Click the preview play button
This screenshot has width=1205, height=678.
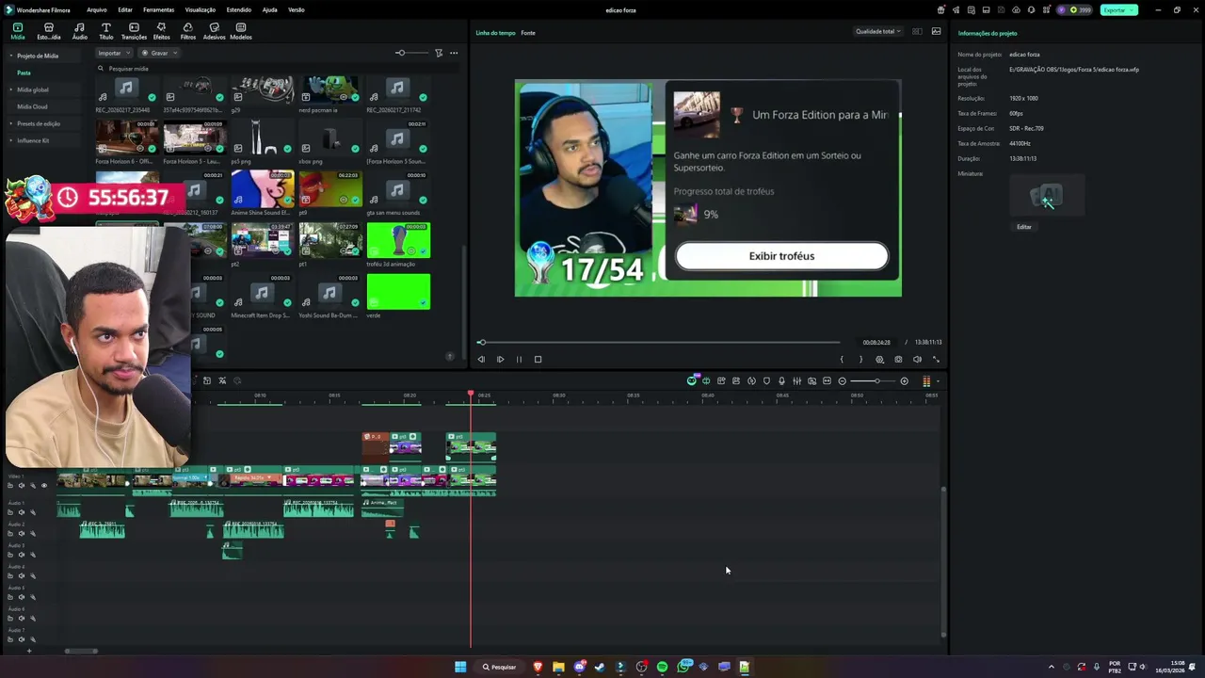(x=500, y=359)
